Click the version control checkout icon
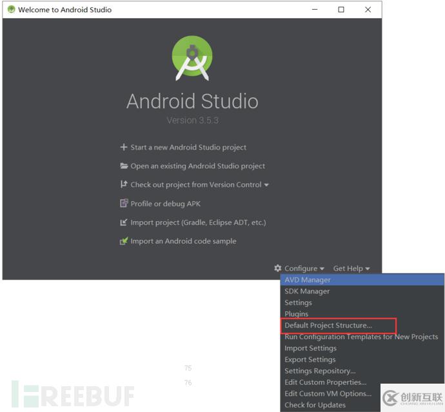 [x=124, y=184]
